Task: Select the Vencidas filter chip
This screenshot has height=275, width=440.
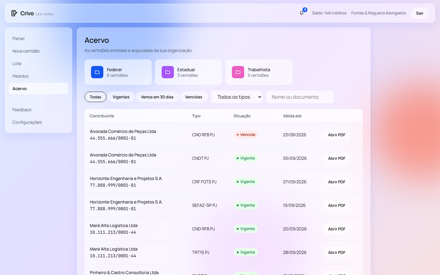Action: (193, 97)
